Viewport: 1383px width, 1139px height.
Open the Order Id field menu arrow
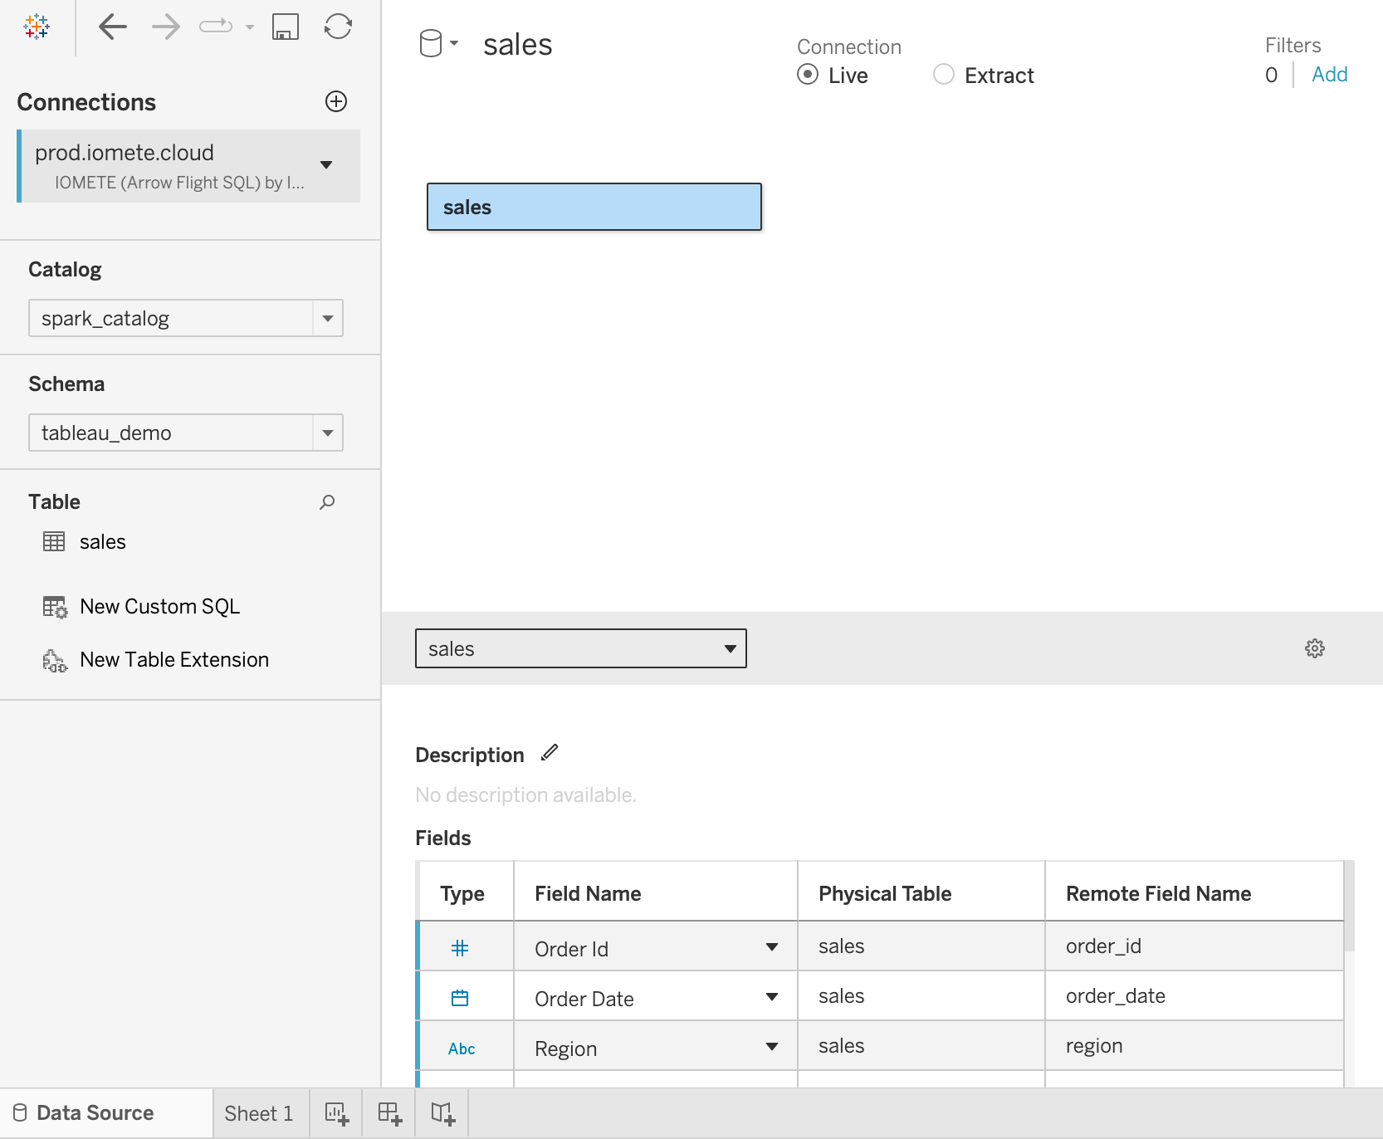point(772,947)
